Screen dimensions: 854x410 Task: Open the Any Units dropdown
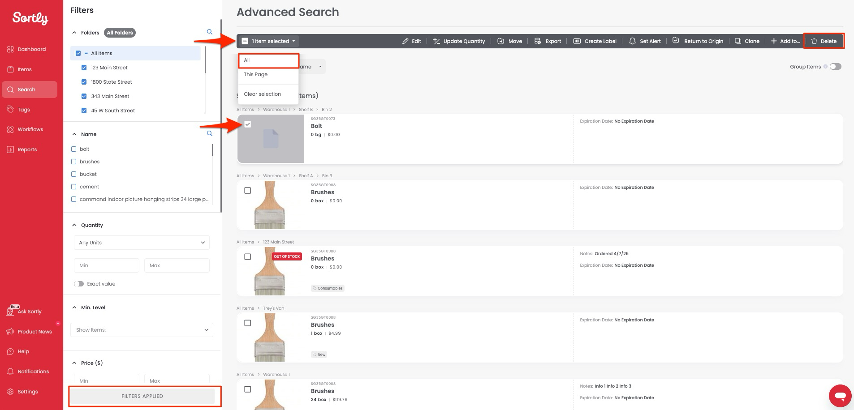[142, 243]
